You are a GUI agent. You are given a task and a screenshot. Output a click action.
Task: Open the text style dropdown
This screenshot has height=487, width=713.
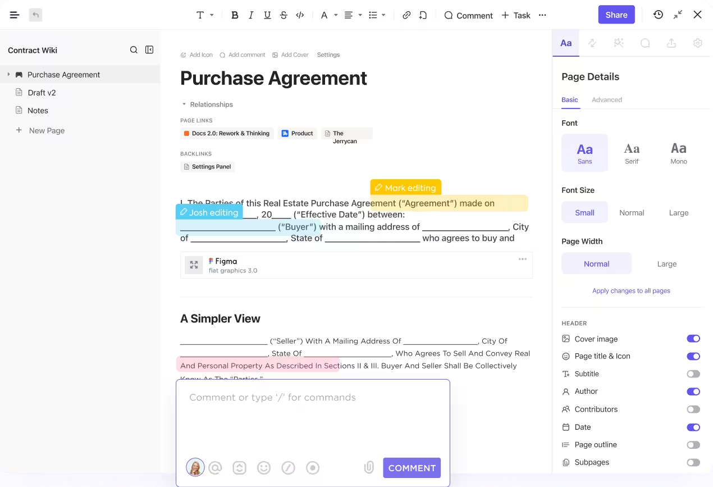pos(204,15)
